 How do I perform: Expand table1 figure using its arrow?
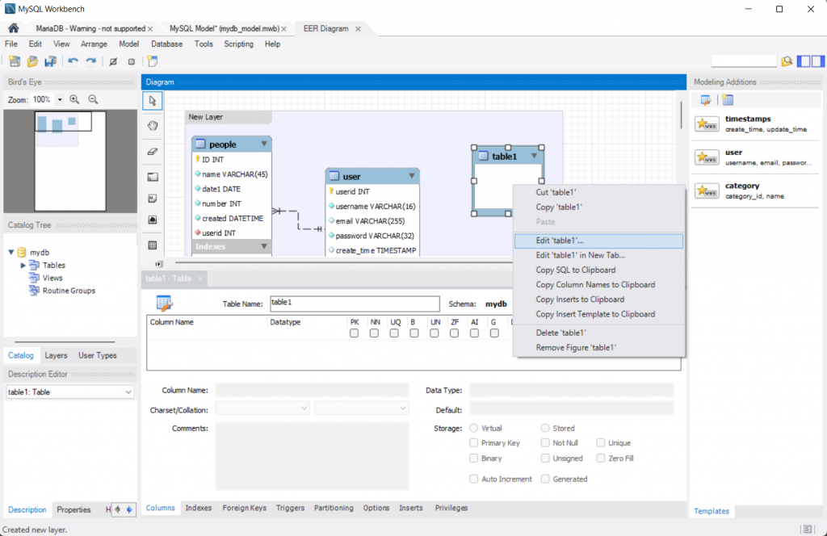[x=534, y=156]
